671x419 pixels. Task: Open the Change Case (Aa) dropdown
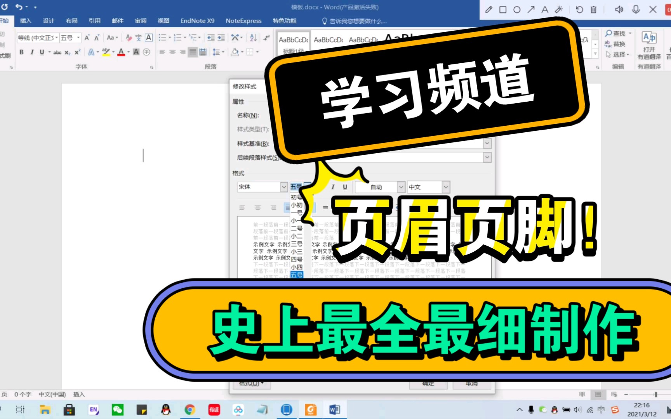click(112, 38)
